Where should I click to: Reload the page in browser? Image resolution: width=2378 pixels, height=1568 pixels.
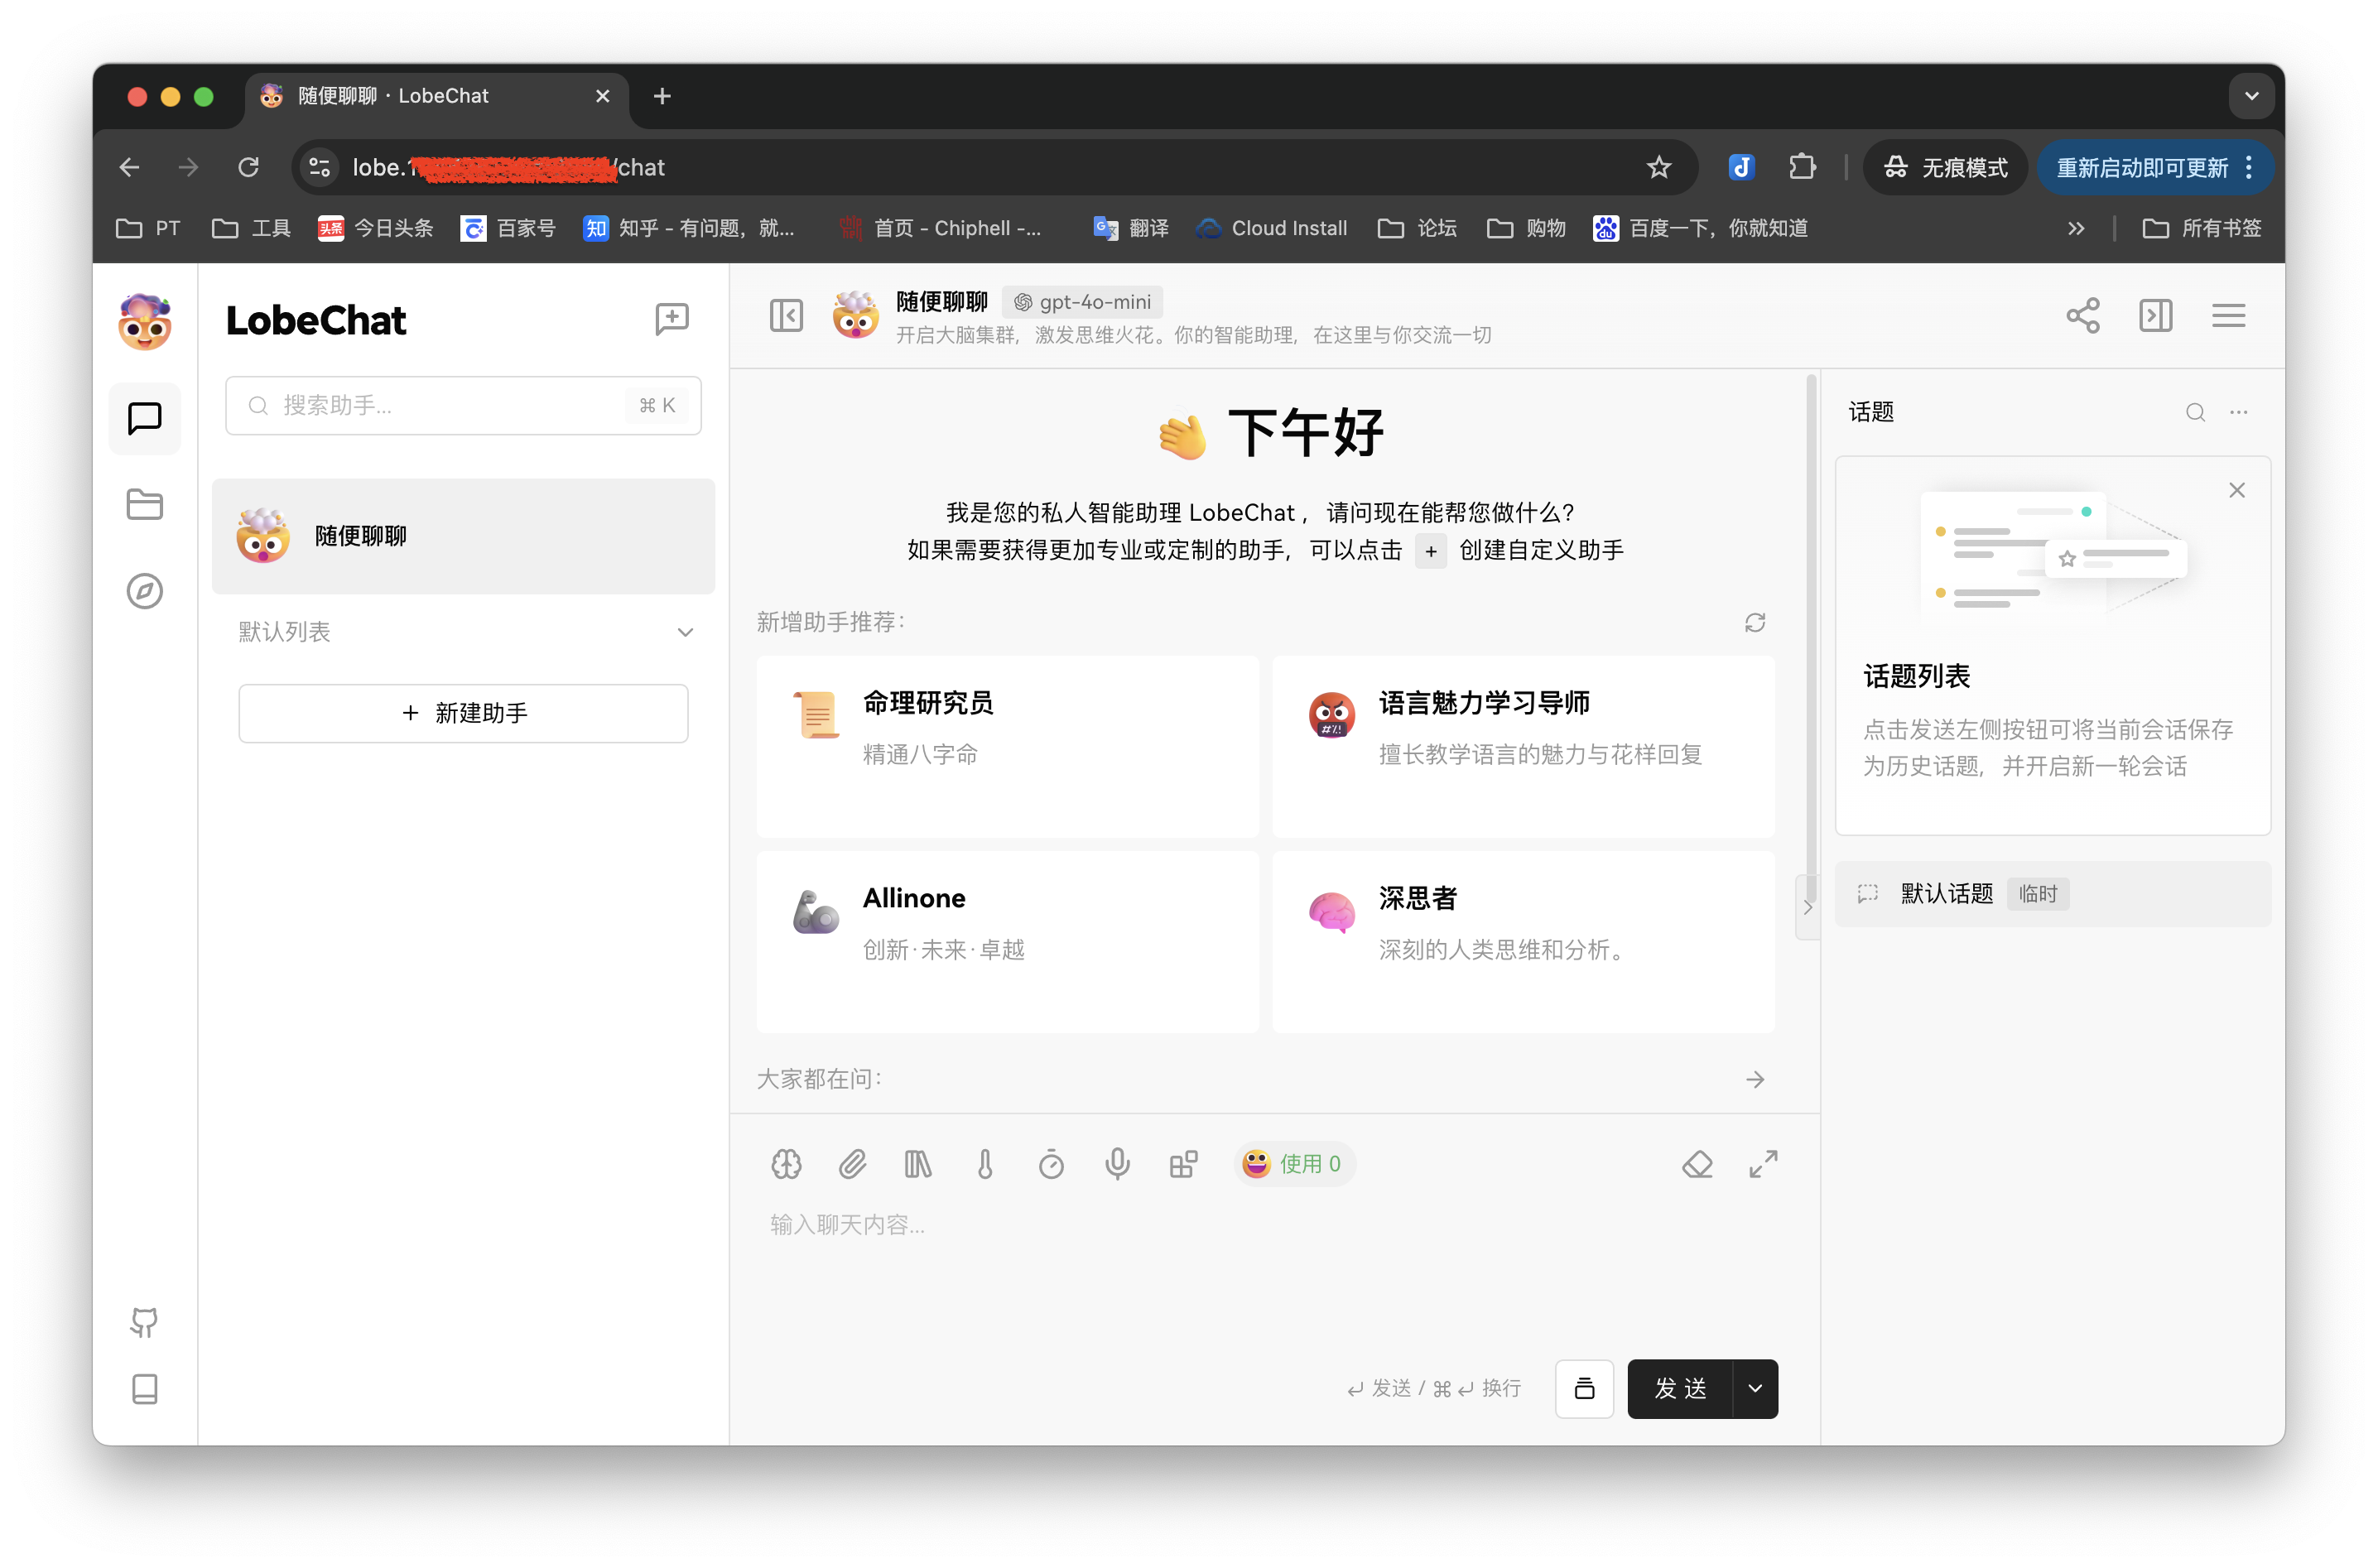coord(248,167)
